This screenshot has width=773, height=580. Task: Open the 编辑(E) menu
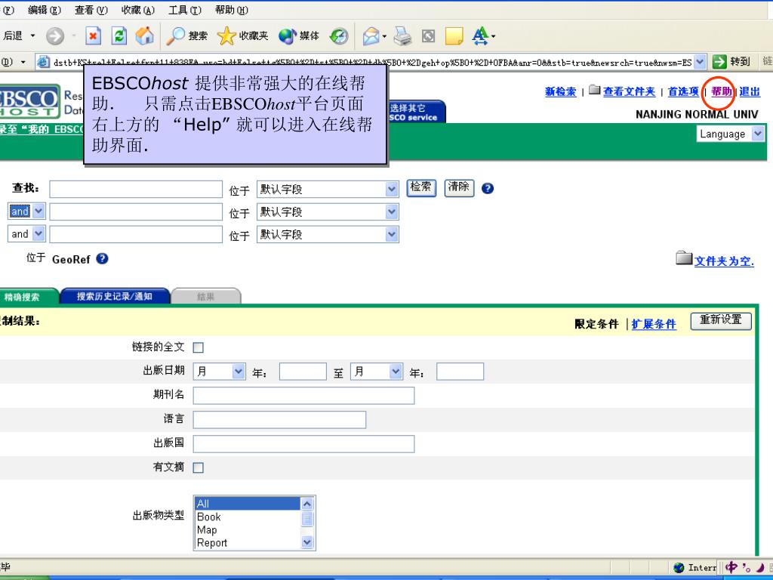(x=45, y=10)
